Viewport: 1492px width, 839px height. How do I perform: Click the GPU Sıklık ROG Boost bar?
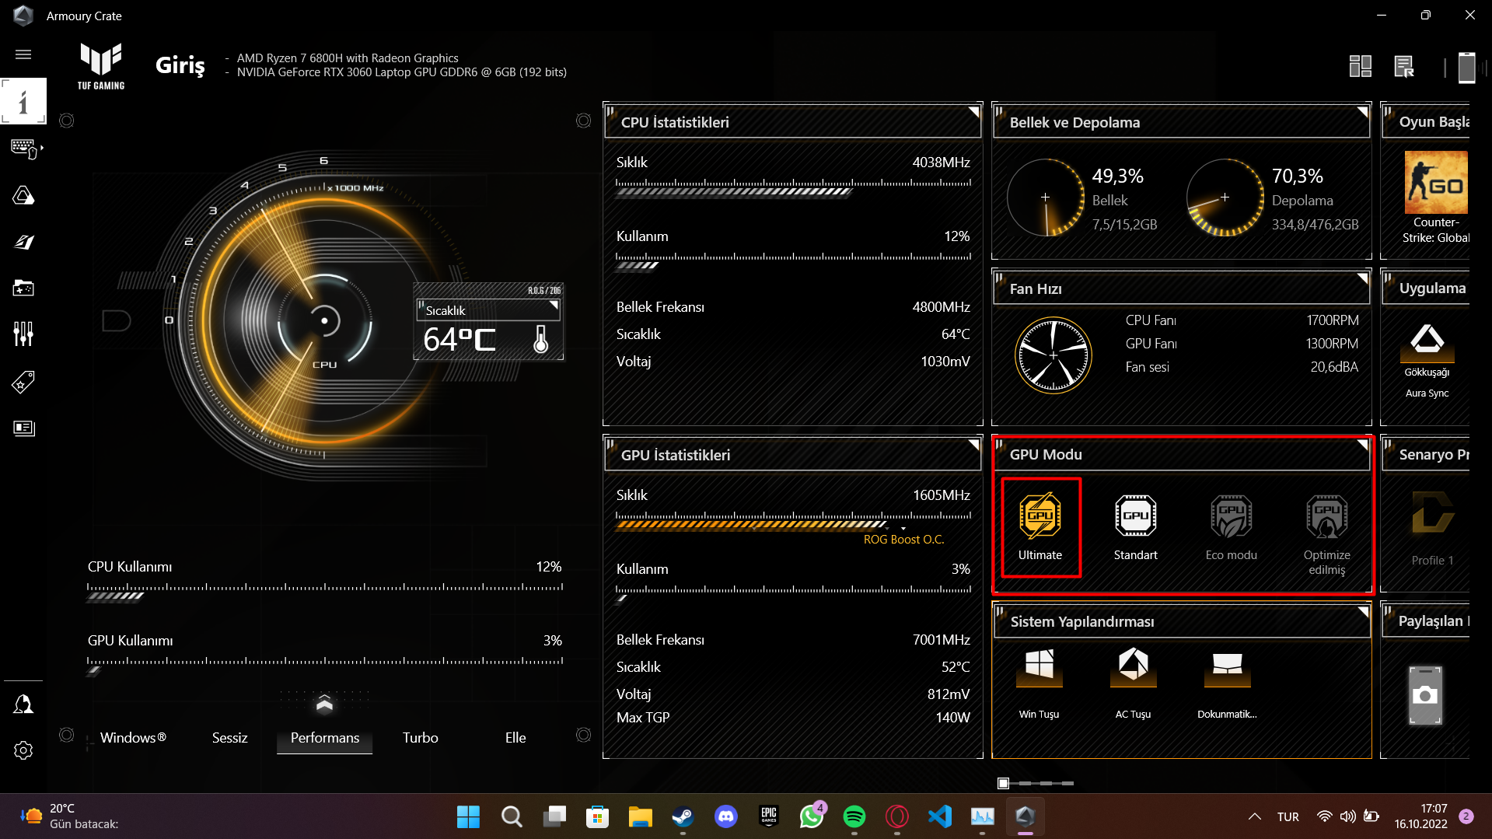pyautogui.click(x=793, y=521)
